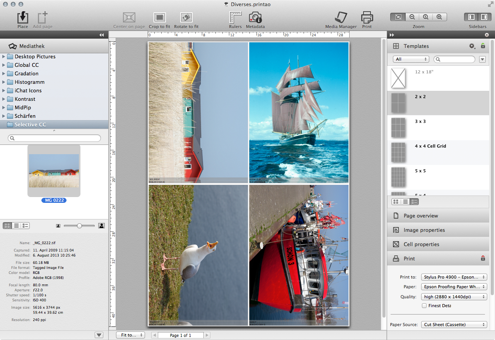Click the Crop to fit icon
The height and width of the screenshot is (340, 495).
159,17
